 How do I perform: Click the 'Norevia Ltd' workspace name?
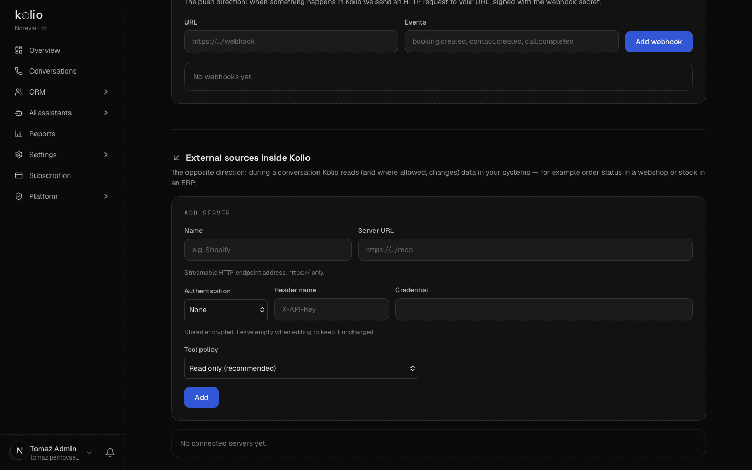tap(31, 28)
